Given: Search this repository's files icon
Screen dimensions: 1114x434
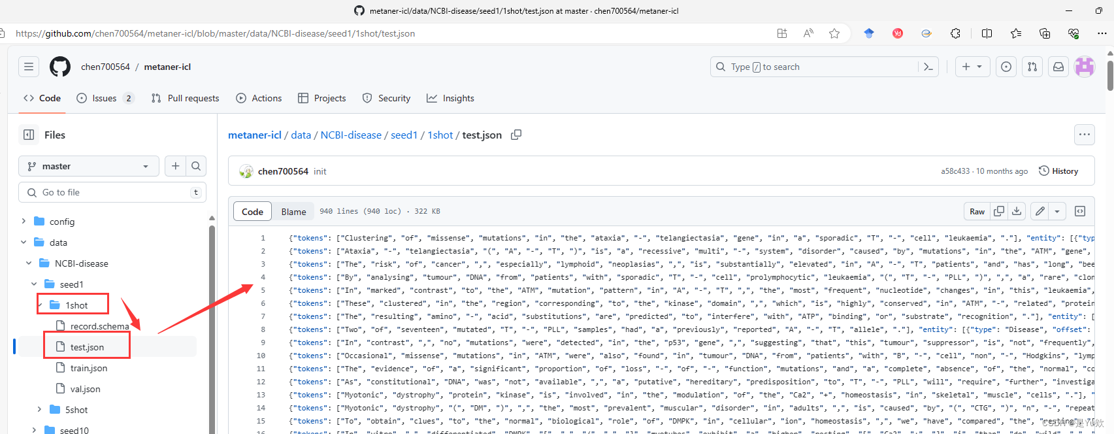Looking at the screenshot, I should point(196,166).
